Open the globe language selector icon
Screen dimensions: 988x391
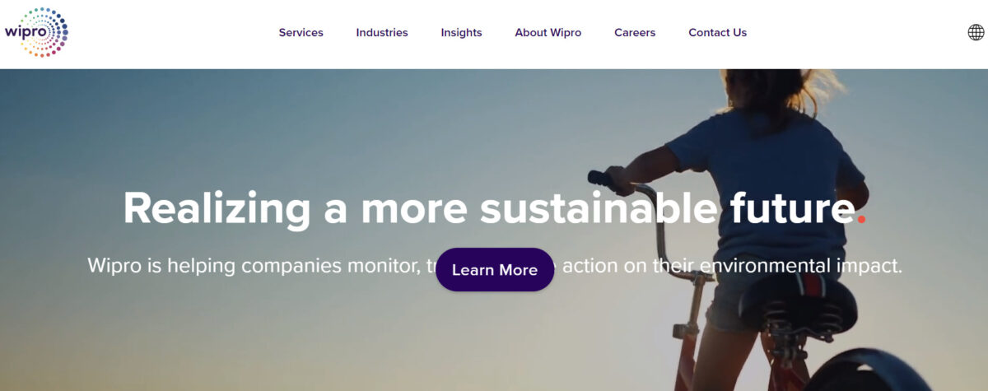coord(976,33)
